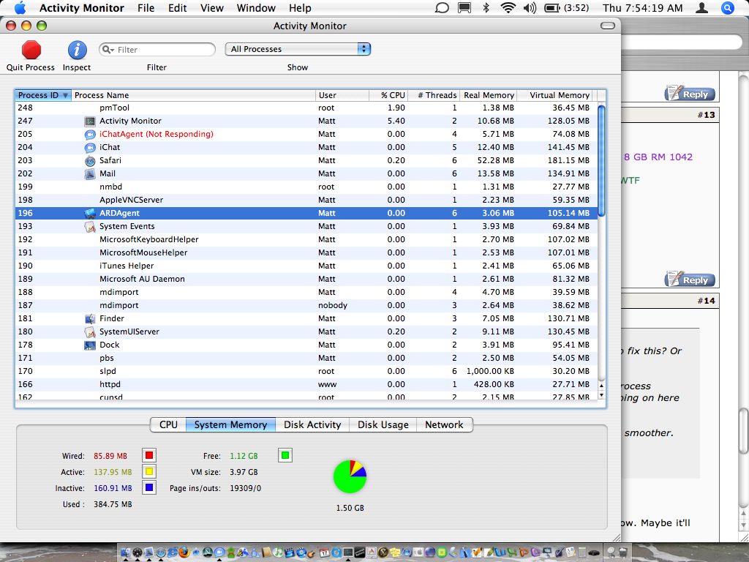Switch to the Disk Usage tab
The width and height of the screenshot is (749, 562).
(x=383, y=425)
